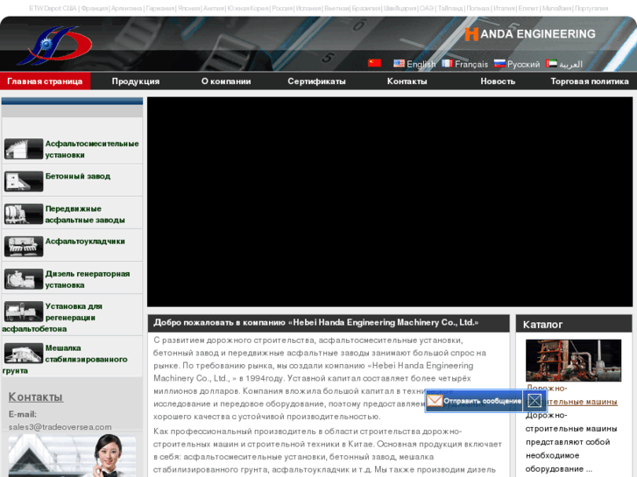
Task: Click the customer service woman image
Action: (x=72, y=455)
